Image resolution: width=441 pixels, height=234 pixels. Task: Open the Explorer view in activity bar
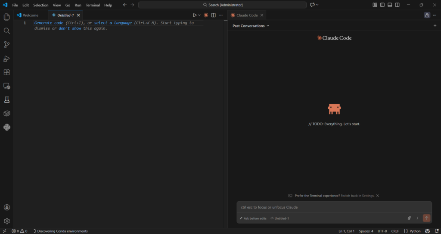(x=7, y=17)
